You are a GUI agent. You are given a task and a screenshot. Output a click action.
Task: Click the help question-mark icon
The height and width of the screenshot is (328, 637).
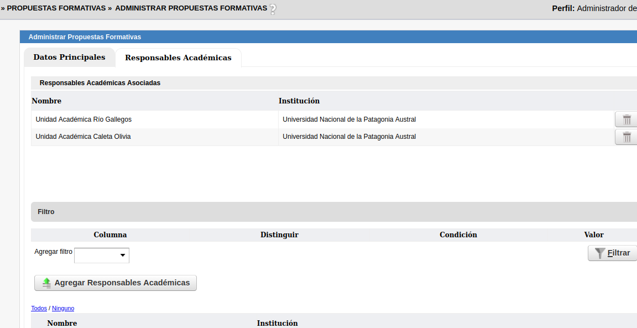pyautogui.click(x=273, y=9)
